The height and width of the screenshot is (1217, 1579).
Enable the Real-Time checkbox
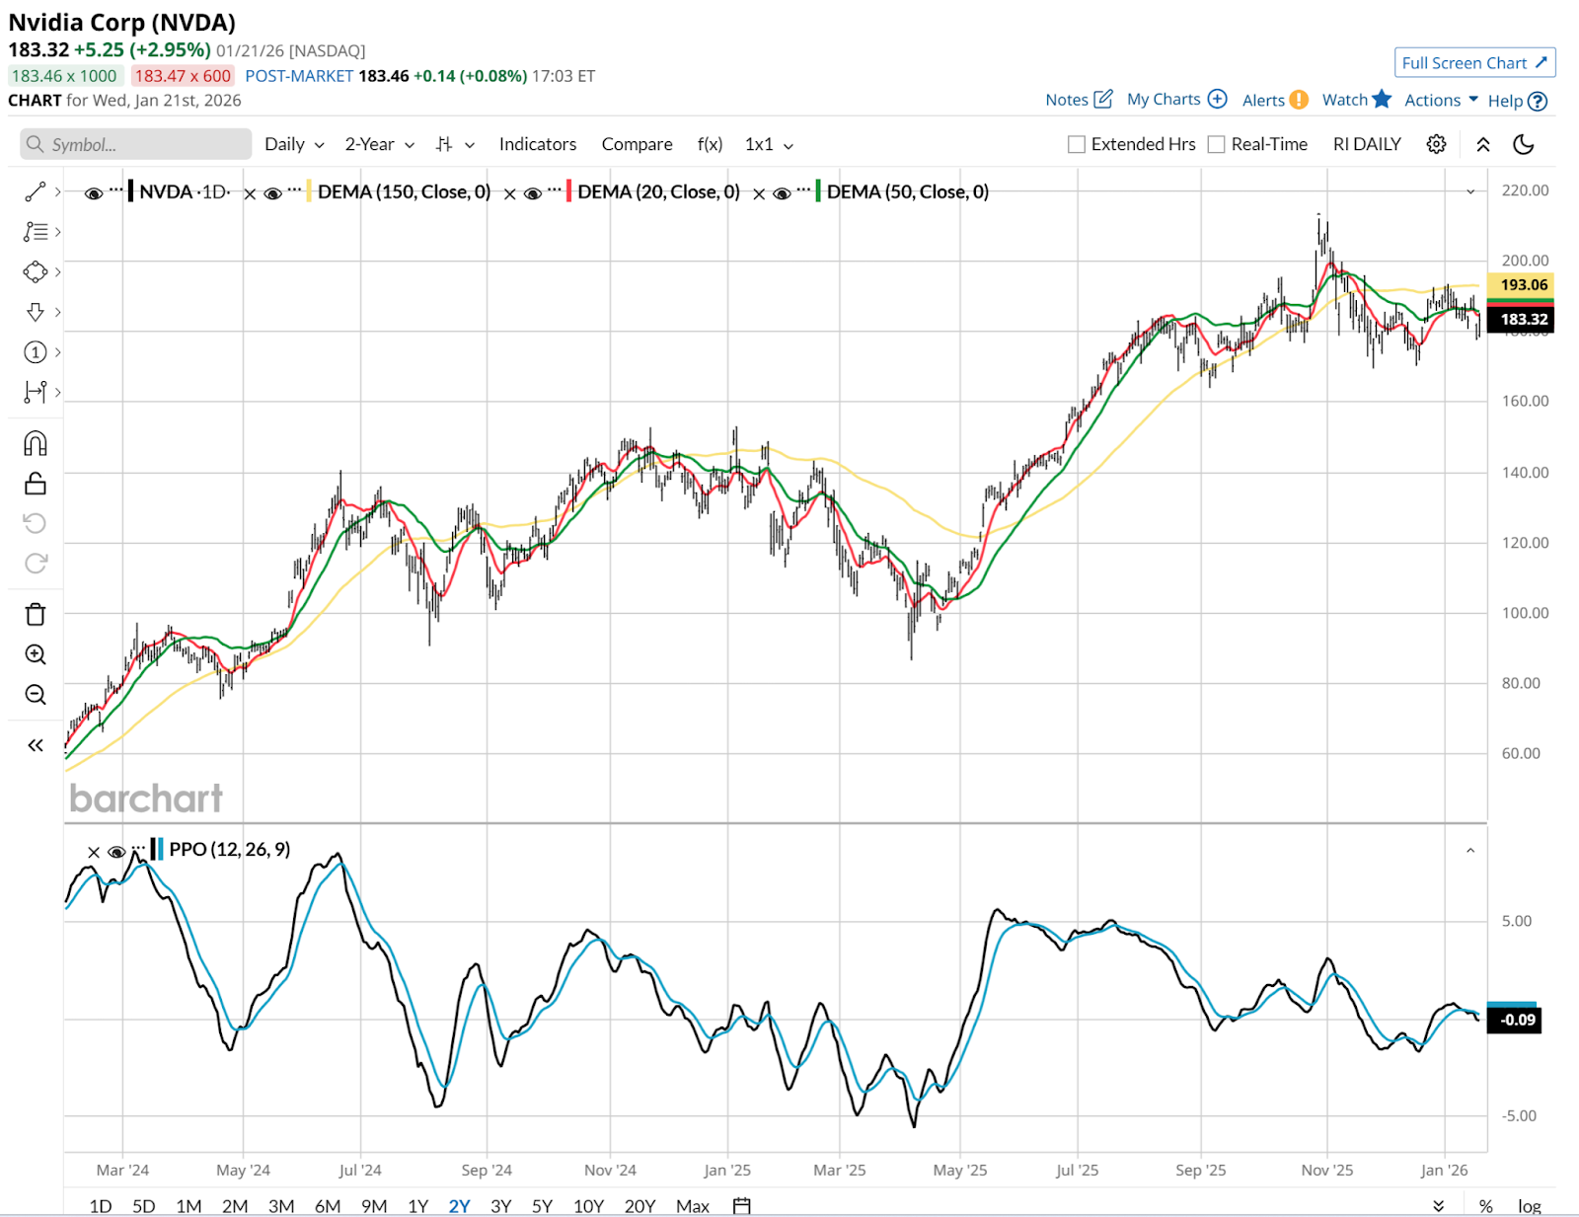click(x=1217, y=144)
